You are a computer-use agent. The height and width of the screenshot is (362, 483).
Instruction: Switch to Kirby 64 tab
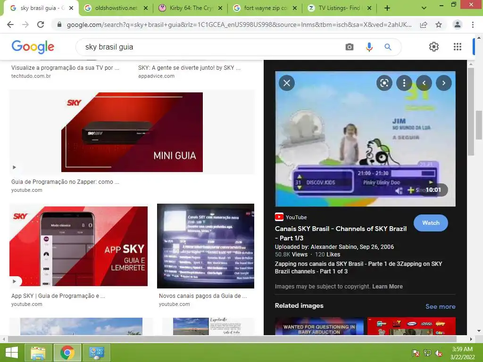coord(191,8)
